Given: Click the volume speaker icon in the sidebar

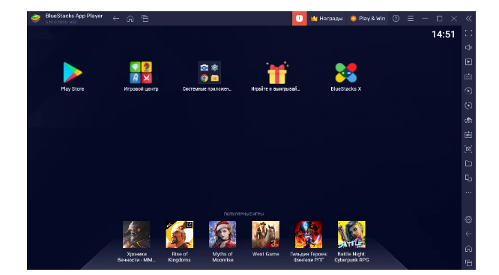Looking at the screenshot, I should [x=468, y=47].
